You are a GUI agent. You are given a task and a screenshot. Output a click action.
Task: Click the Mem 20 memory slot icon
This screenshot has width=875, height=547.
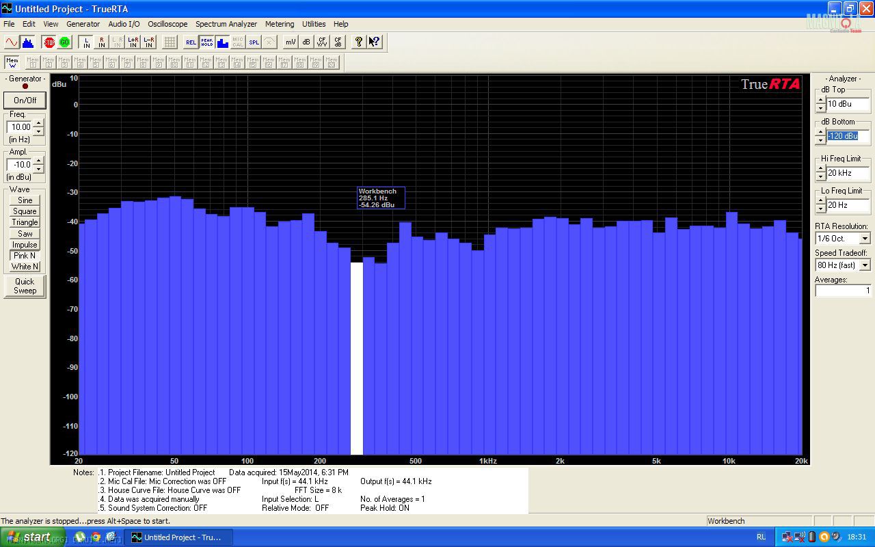pyautogui.click(x=332, y=62)
